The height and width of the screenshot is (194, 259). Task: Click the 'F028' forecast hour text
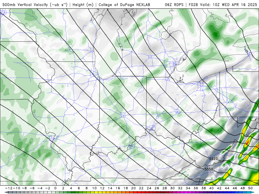coord(193,5)
